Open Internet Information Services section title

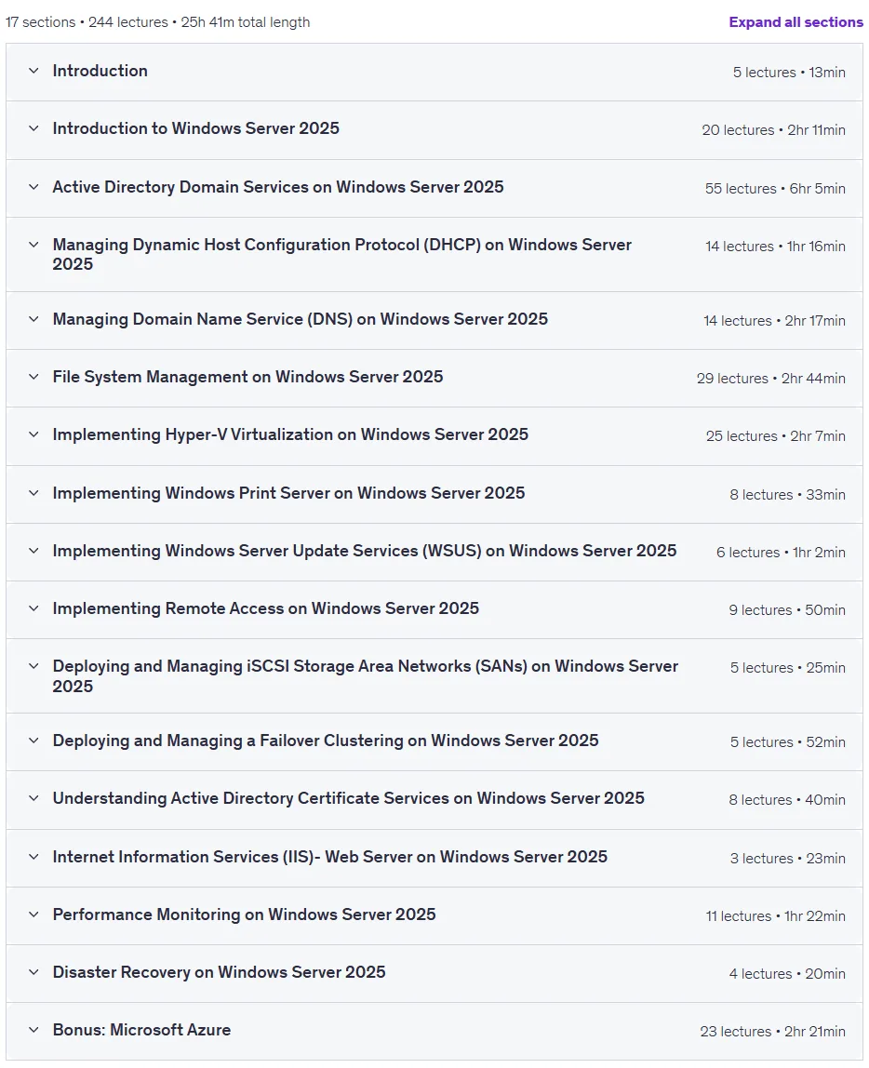click(330, 857)
